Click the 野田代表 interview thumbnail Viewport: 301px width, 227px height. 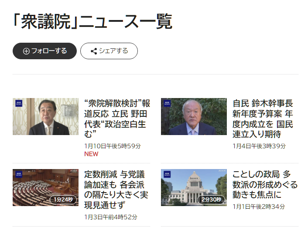point(45,117)
